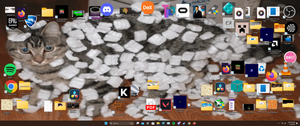Open the notification bell in taskbar
300x126 pixels.
297,123
